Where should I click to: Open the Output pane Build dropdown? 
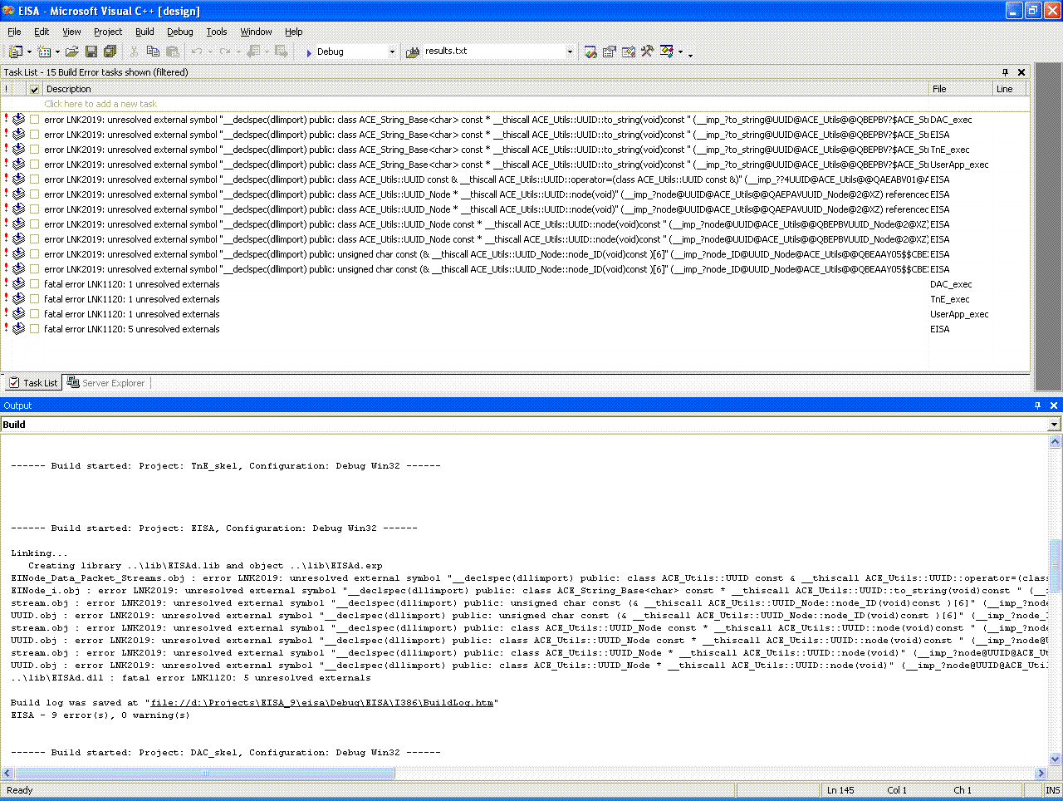(1054, 425)
